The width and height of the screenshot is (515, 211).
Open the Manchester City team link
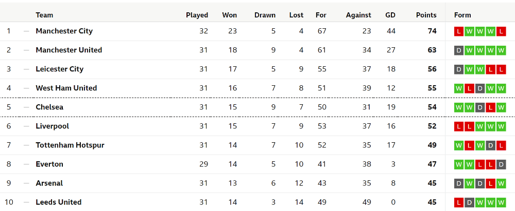pos(64,31)
